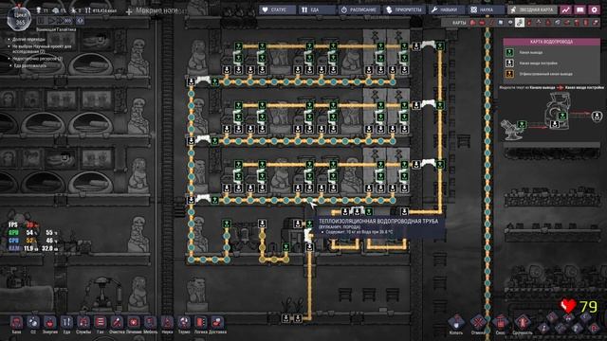Image resolution: width=607 pixels, height=341 pixels.
Task: Toggle the light overlay eye icon
Action: (510, 23)
